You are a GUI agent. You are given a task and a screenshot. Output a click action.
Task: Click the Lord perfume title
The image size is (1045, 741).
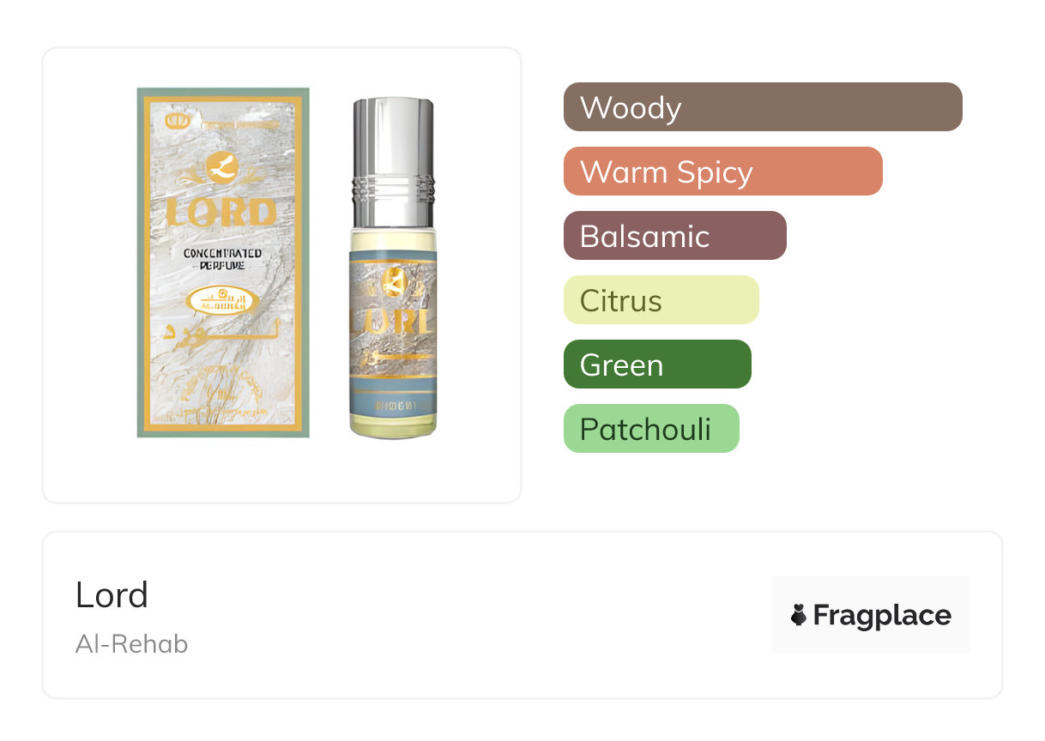[112, 595]
